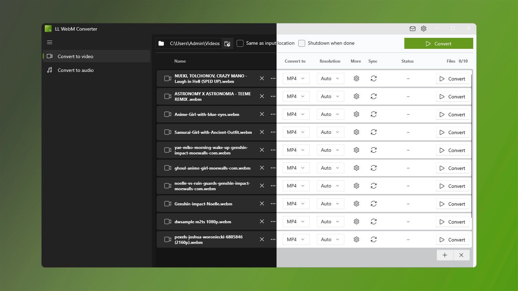The height and width of the screenshot is (291, 518).
Task: Open app settings gear in title bar
Action: coord(424,29)
